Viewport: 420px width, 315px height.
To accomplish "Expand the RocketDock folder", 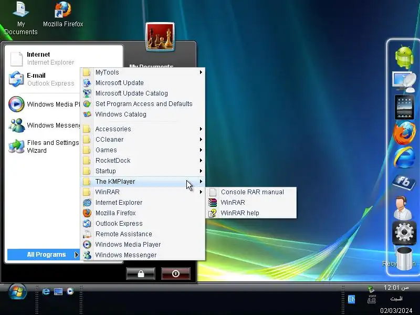I will [143, 161].
